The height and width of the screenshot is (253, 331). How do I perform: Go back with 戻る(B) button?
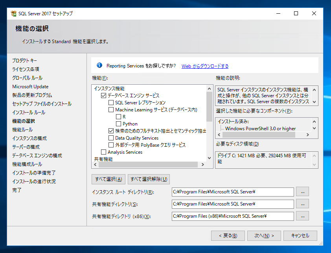[228, 236]
